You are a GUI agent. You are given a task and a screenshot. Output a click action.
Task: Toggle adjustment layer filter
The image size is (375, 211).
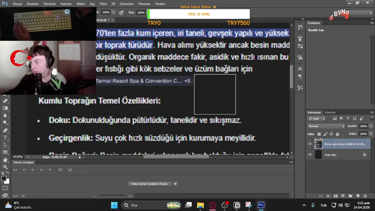pos(341,119)
